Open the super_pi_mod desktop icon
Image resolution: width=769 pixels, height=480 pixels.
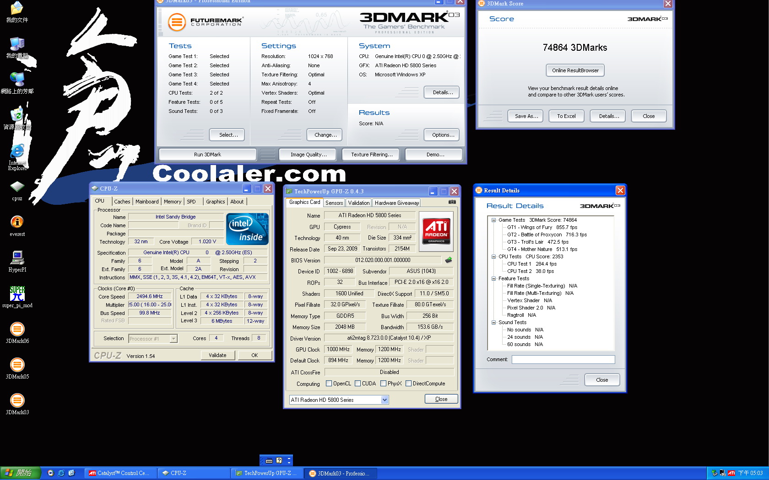(17, 294)
